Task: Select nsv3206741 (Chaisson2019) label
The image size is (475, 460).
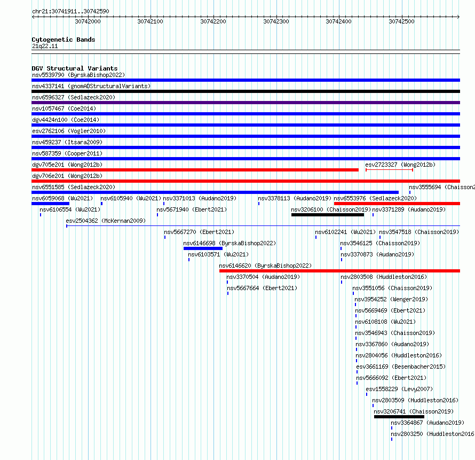Action: click(414, 411)
